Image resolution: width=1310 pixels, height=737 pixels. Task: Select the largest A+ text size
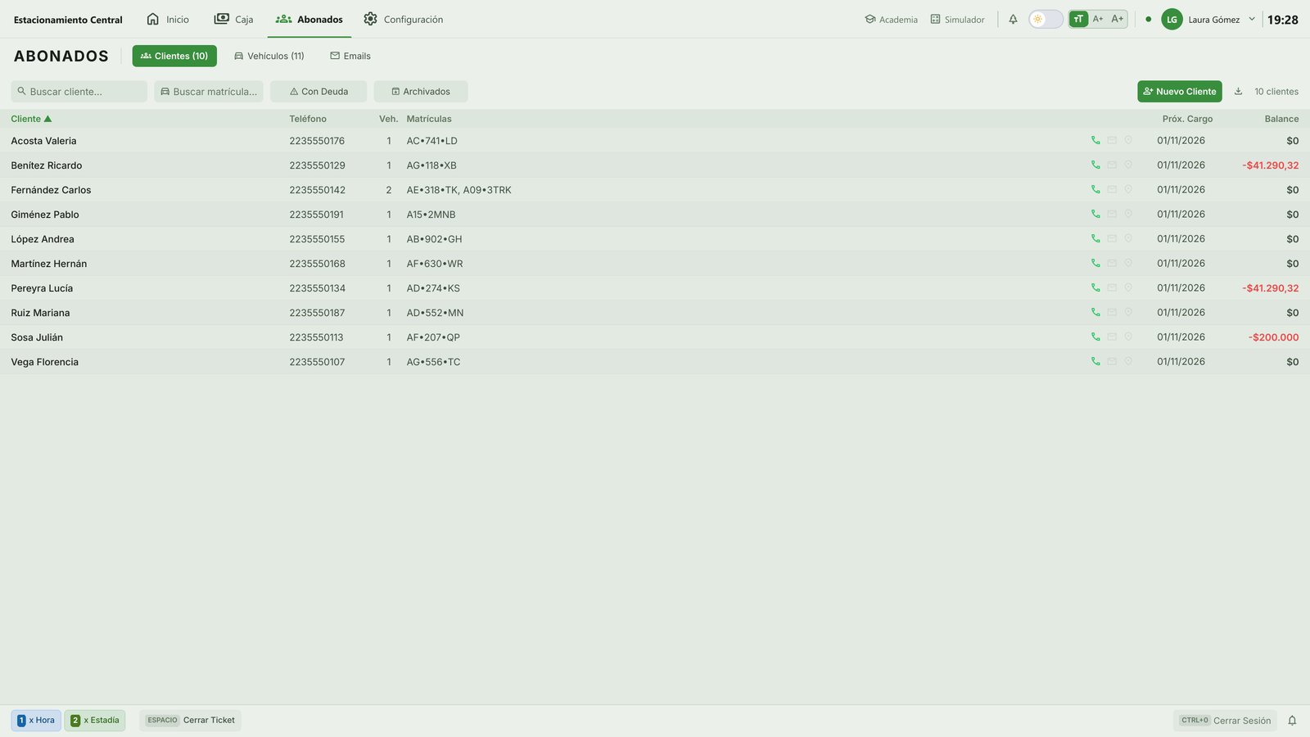click(x=1118, y=19)
